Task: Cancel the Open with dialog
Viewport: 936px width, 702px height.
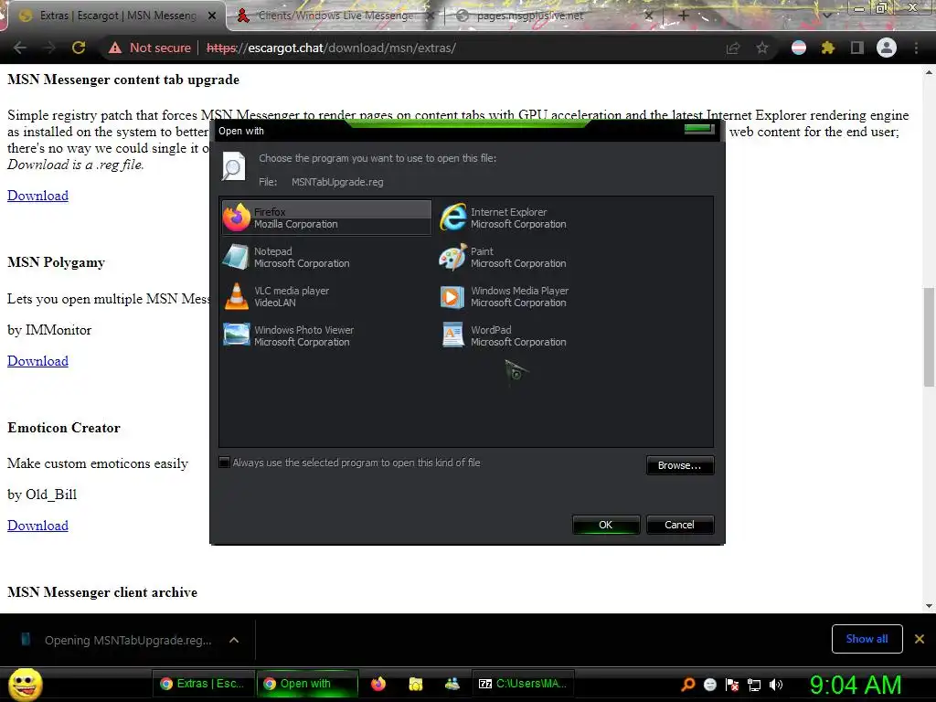Action: coord(680,525)
